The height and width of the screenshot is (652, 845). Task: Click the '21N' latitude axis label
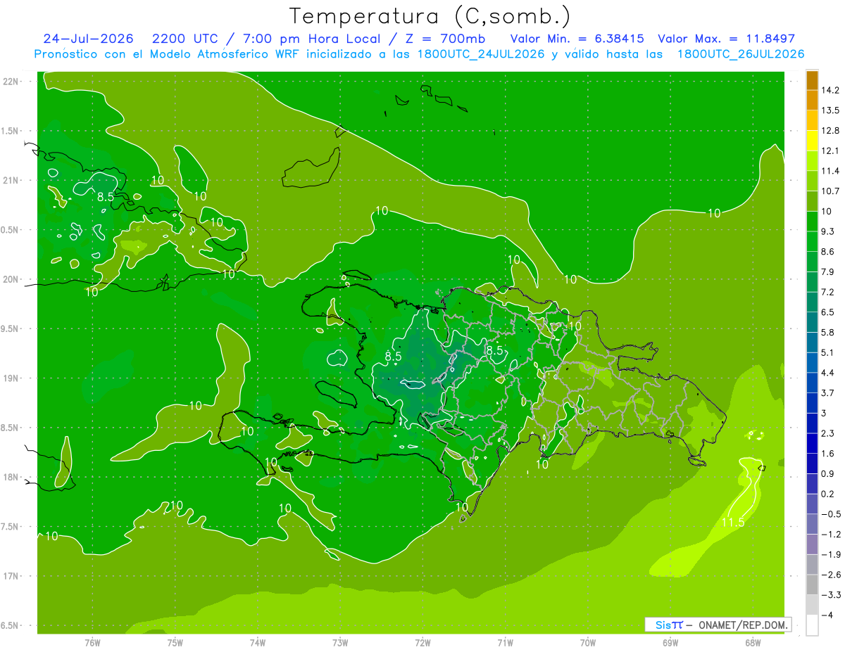11,180
